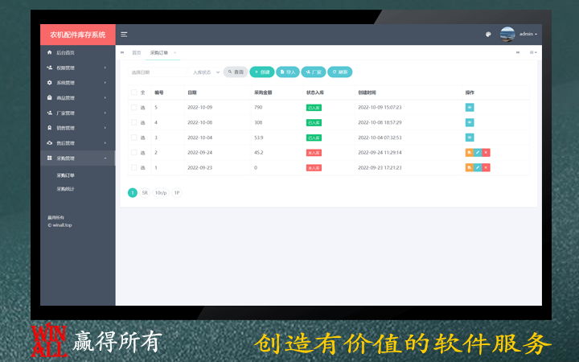Screen dimensions: 579x362
Task: Click the users icon beside 权限管理
Action: coord(50,68)
